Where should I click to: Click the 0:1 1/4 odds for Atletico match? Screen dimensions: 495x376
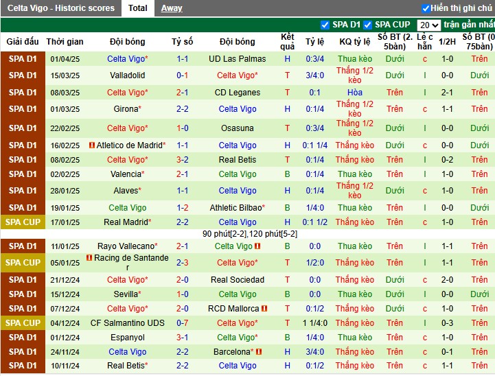[314, 145]
